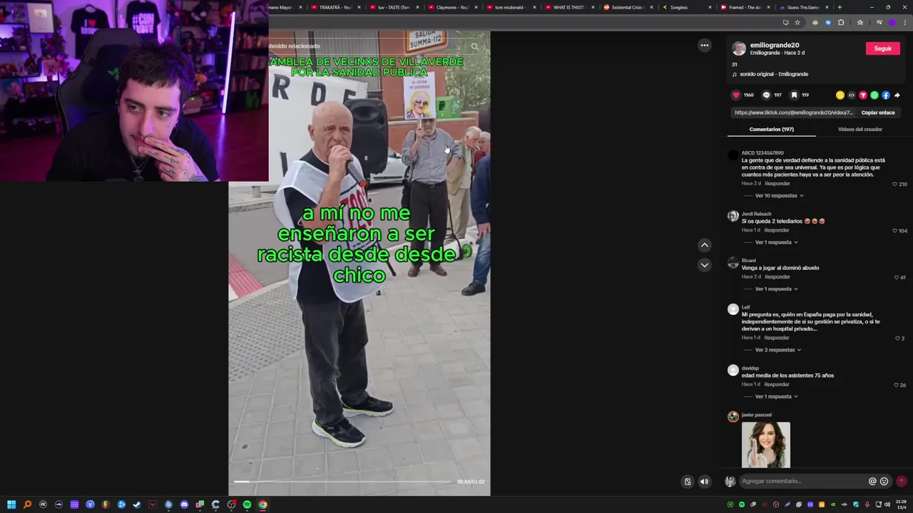The width and height of the screenshot is (913, 513).
Task: Like Jordi Reixach's comment heart with 104
Action: click(x=895, y=231)
